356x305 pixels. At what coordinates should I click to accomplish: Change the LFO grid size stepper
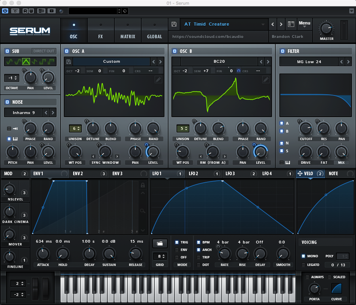pyautogui.click(x=160, y=256)
